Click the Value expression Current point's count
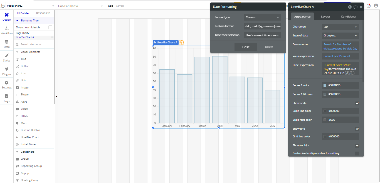380x183 pixels. click(340, 56)
